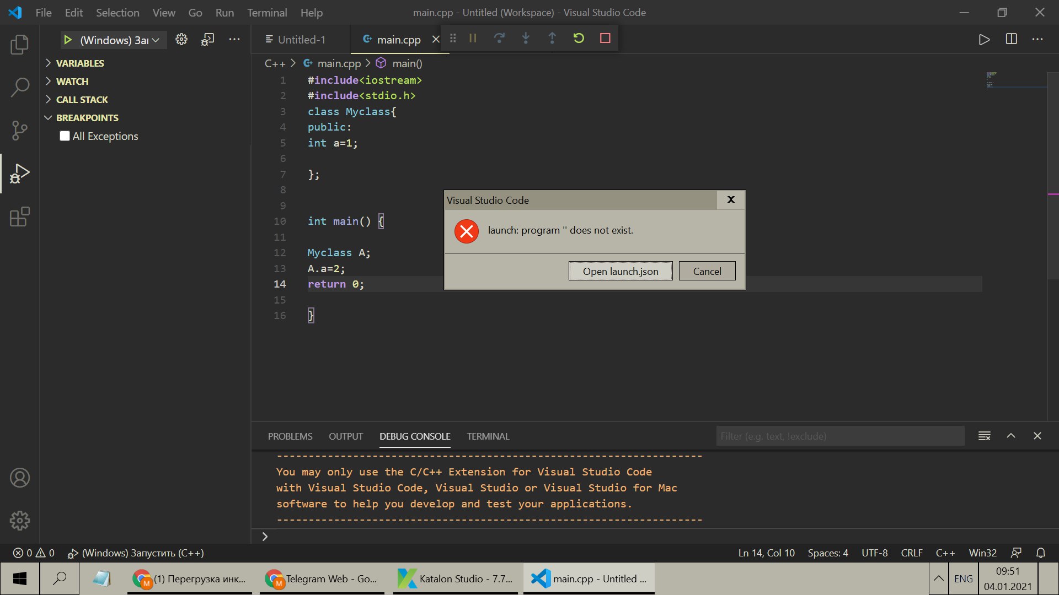Open sidebar Views and More Actions ellipsis
1059x595 pixels.
[234, 39]
